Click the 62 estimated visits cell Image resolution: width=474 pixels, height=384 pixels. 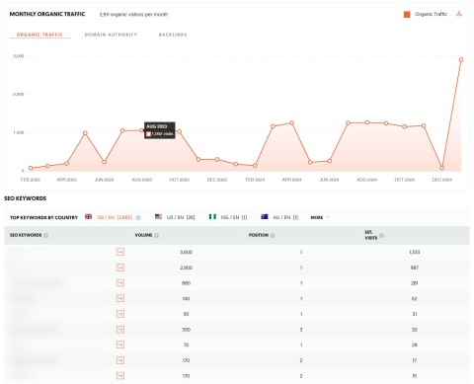coord(415,299)
